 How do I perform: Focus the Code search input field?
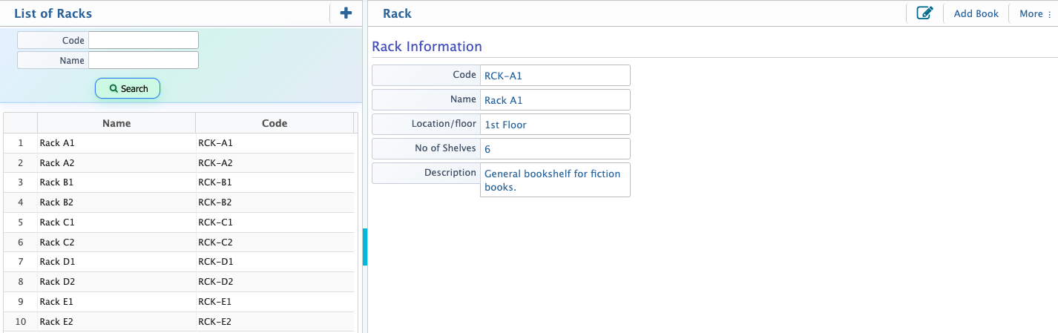pos(143,40)
